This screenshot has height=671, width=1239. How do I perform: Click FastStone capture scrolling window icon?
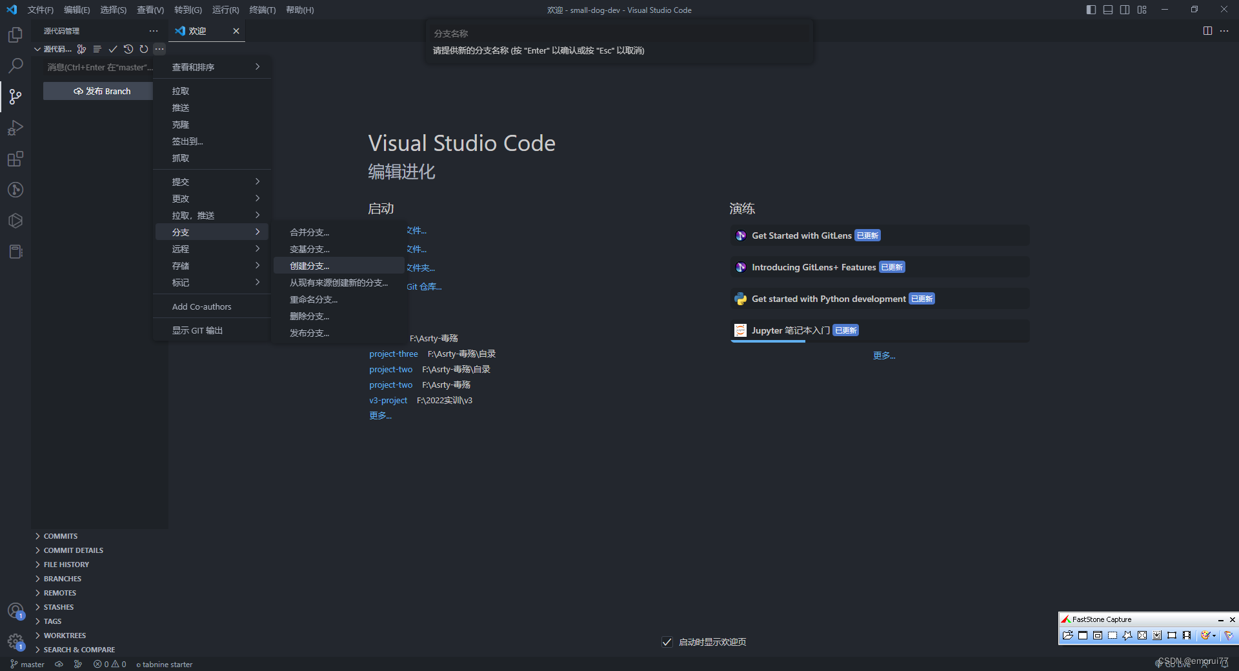coord(1157,636)
